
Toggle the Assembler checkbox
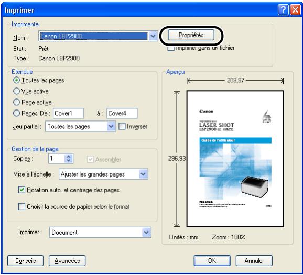pos(90,159)
